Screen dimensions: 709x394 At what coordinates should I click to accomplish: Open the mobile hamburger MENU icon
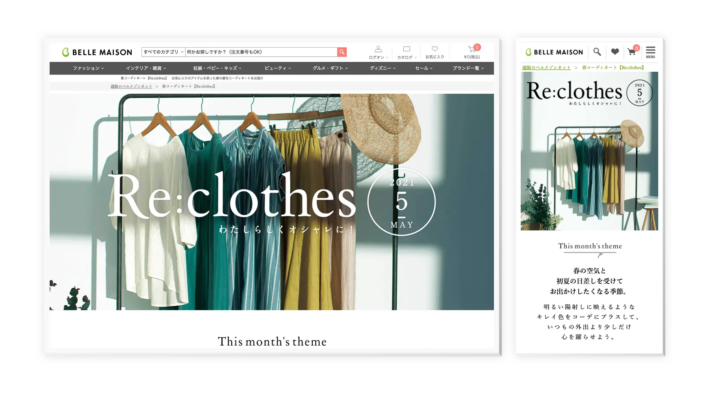coord(651,52)
